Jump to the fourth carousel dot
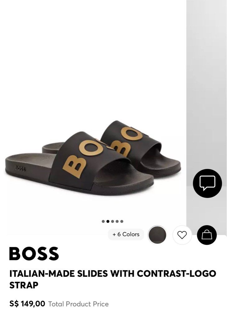The width and height of the screenshot is (227, 335). coord(117,221)
